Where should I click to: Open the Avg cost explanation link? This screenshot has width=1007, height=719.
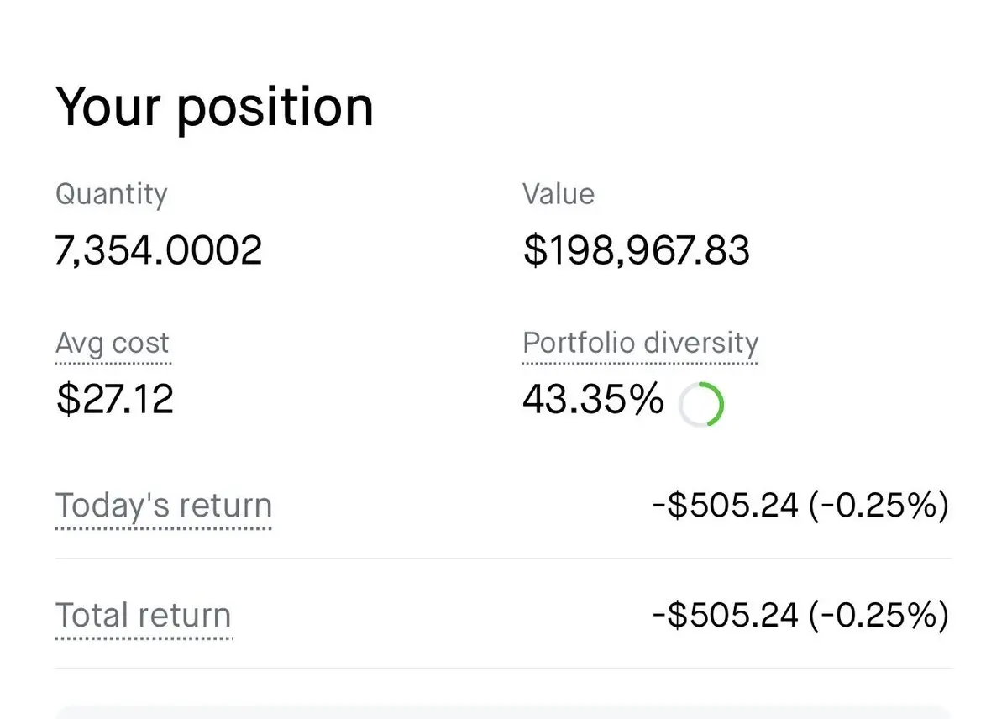[113, 344]
